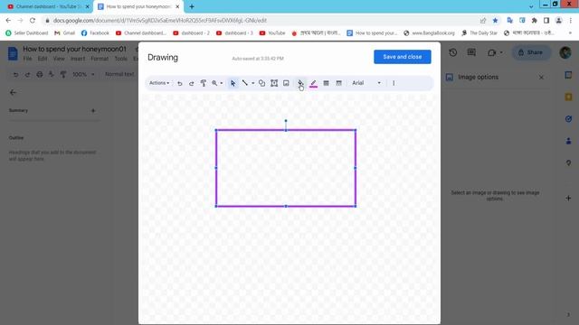Open the Gmail bookmark
This screenshot has width=579, height=325.
pos(64,33)
